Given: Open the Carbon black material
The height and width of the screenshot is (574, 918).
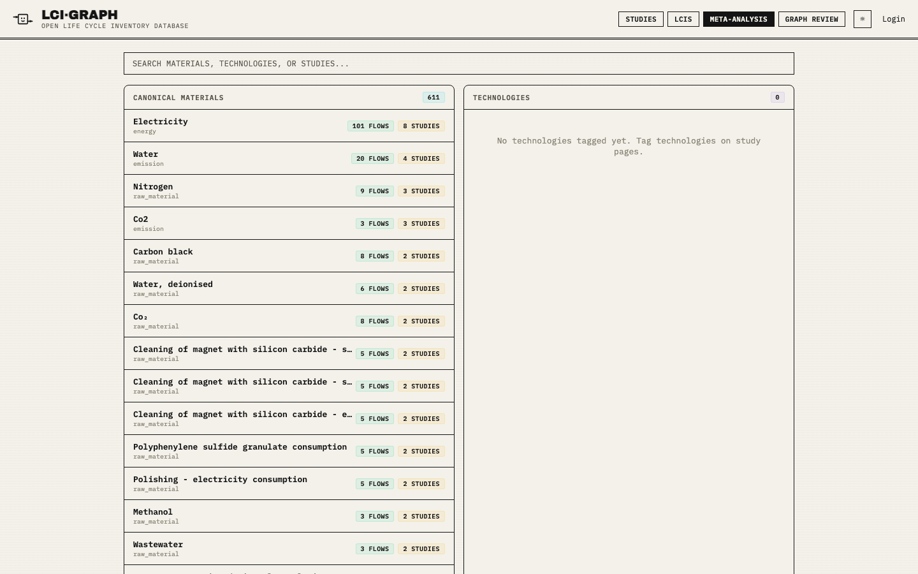Looking at the screenshot, I should point(289,256).
